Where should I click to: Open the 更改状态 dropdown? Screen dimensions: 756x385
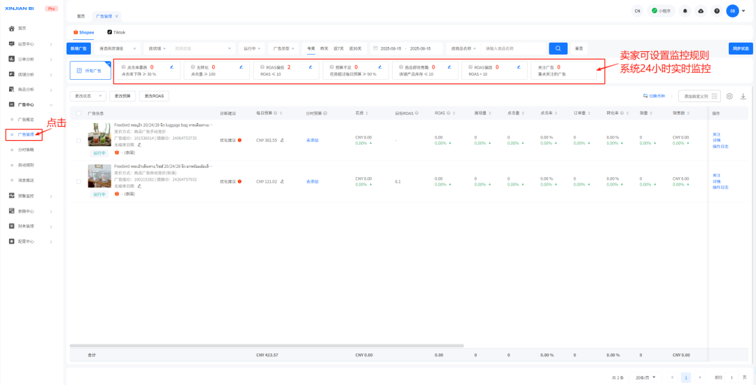pyautogui.click(x=87, y=96)
